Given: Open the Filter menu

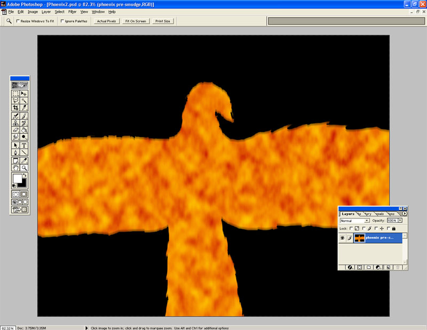Looking at the screenshot, I should point(73,11).
